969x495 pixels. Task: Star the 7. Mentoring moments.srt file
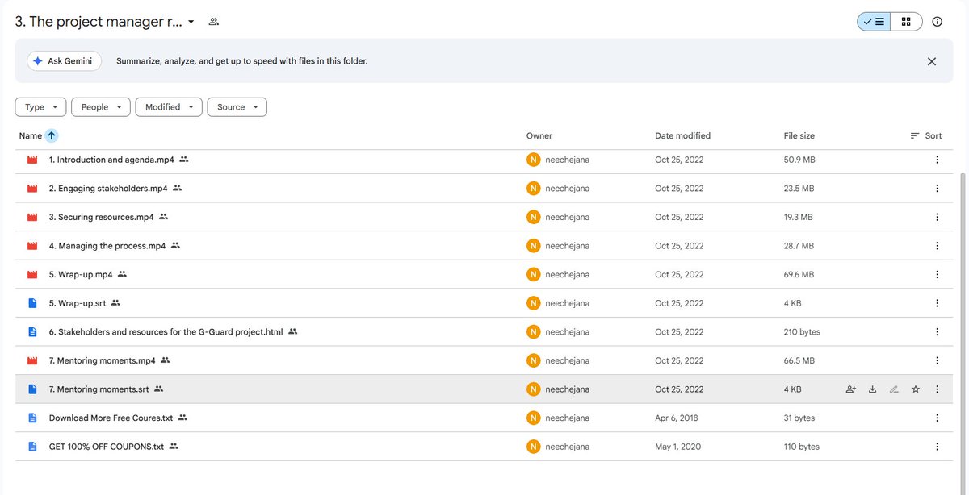[916, 389]
